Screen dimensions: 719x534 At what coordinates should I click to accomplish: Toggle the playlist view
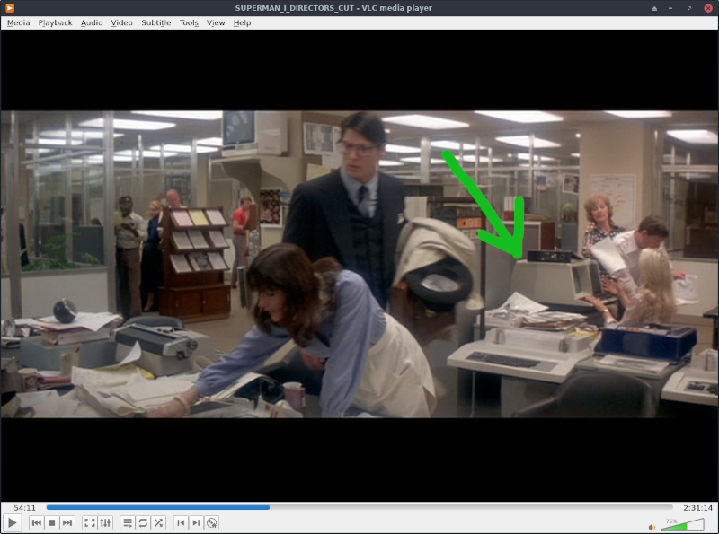pyautogui.click(x=128, y=522)
